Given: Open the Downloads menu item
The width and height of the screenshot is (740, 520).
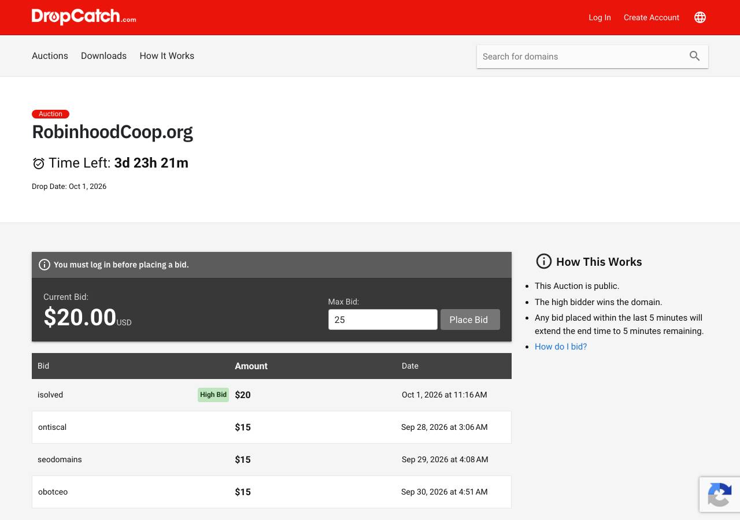Looking at the screenshot, I should [103, 55].
